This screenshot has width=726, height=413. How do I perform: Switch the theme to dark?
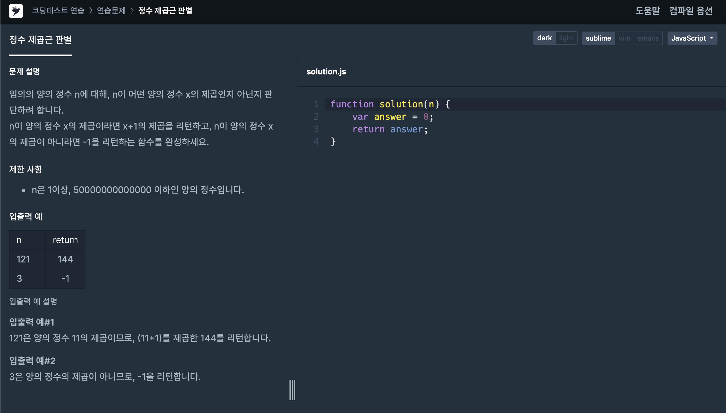point(544,38)
